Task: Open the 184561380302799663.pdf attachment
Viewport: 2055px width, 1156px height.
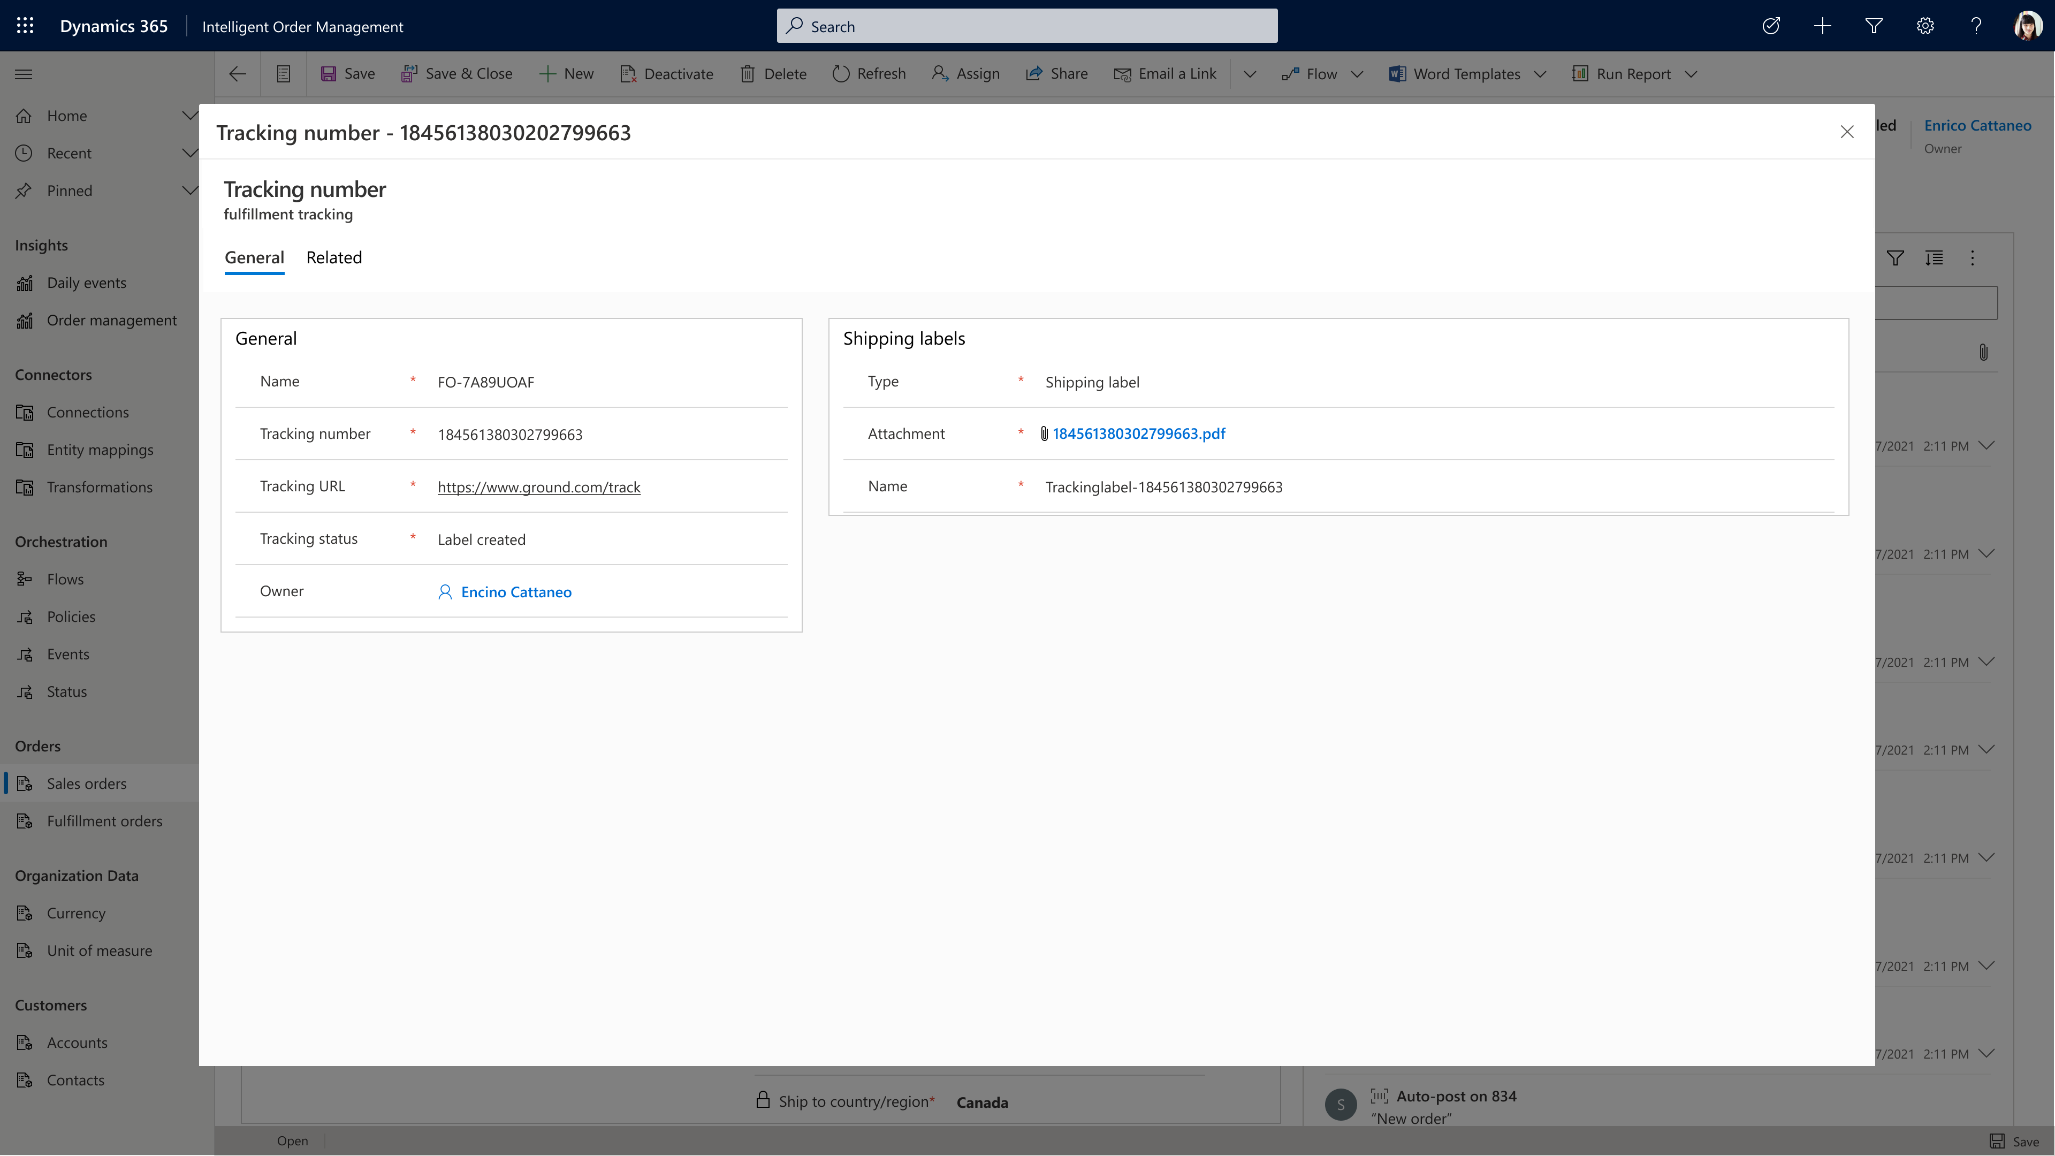Action: (1139, 433)
